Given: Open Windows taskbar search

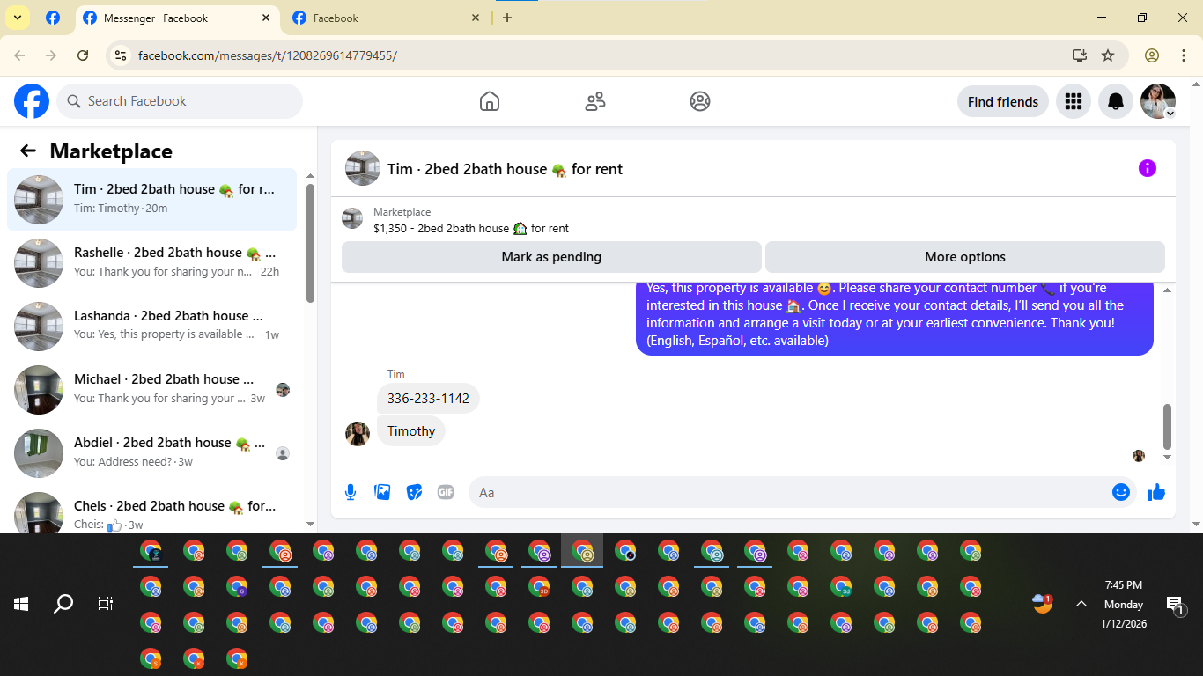Looking at the screenshot, I should point(63,604).
